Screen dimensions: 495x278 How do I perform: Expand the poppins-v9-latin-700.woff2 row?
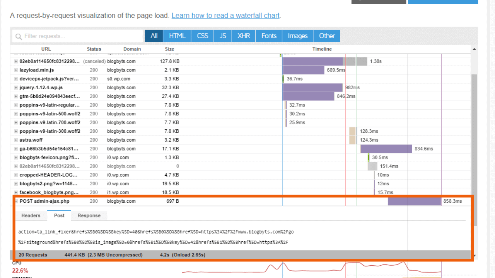tap(16, 122)
